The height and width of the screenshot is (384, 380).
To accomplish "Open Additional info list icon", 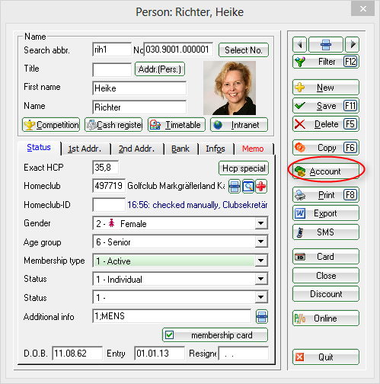I will pyautogui.click(x=262, y=317).
